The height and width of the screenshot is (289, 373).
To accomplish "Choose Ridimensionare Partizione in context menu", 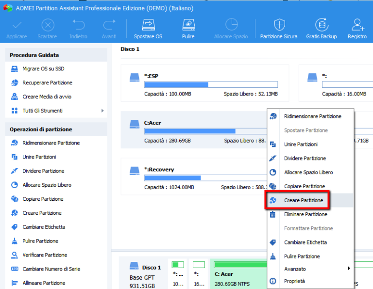I will [x=310, y=116].
